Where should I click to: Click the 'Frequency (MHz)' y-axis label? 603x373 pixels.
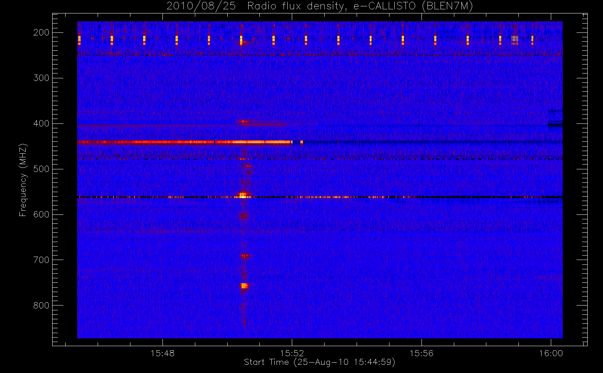coord(23,180)
